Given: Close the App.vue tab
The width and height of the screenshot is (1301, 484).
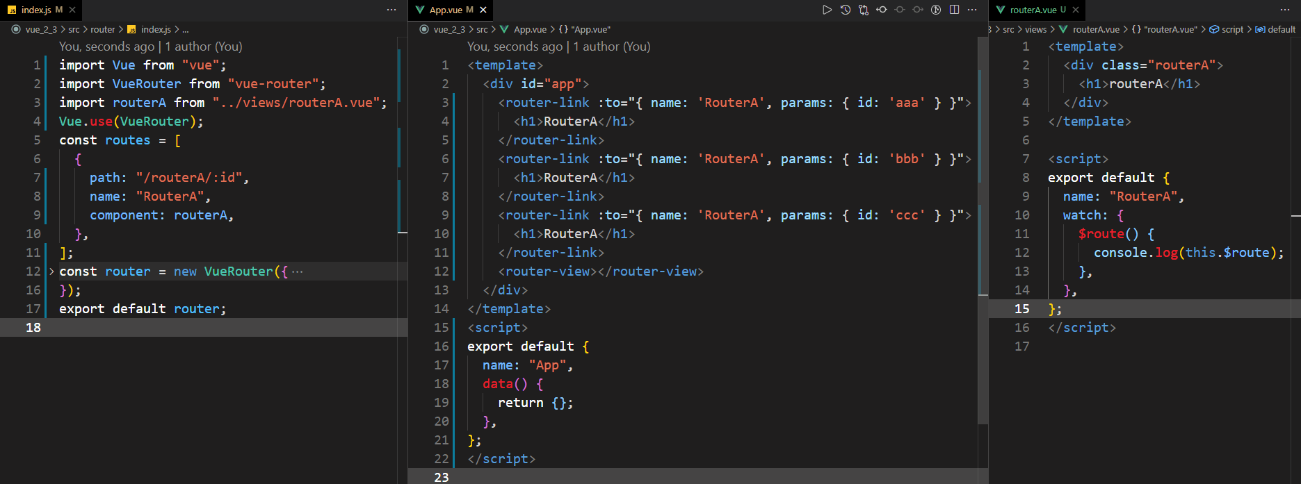Looking at the screenshot, I should 483,10.
